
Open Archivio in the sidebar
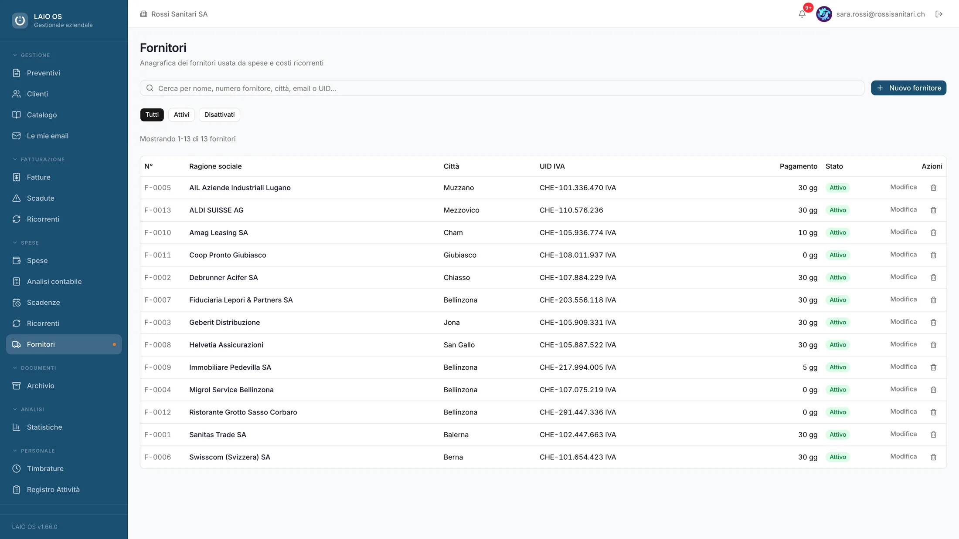64,386
